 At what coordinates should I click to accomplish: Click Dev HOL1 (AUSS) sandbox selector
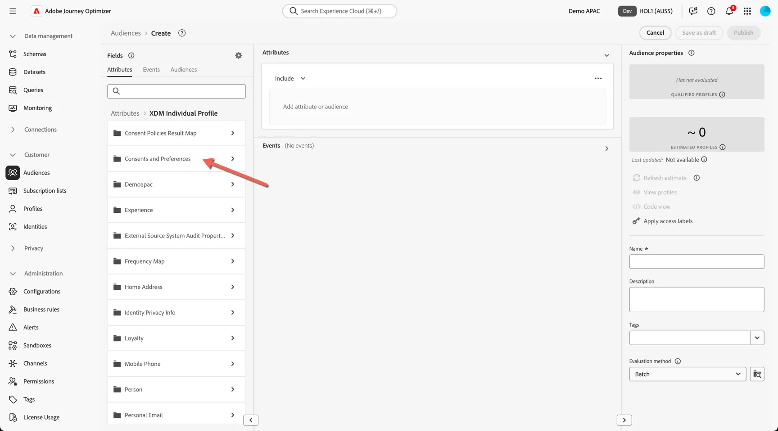[x=646, y=11]
